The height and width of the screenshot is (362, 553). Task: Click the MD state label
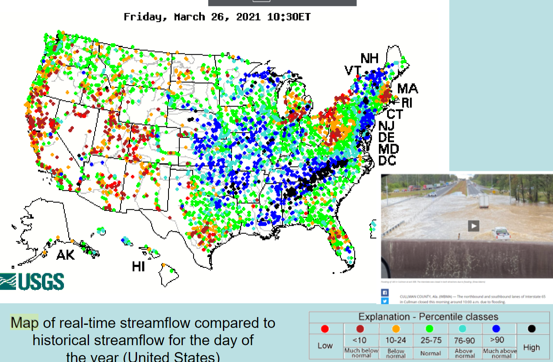click(389, 149)
